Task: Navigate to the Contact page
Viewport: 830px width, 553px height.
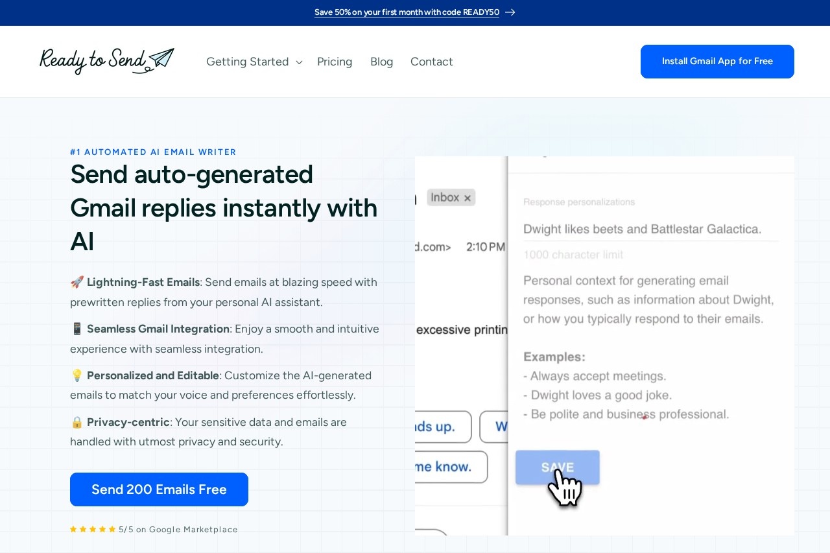Action: [x=431, y=62]
